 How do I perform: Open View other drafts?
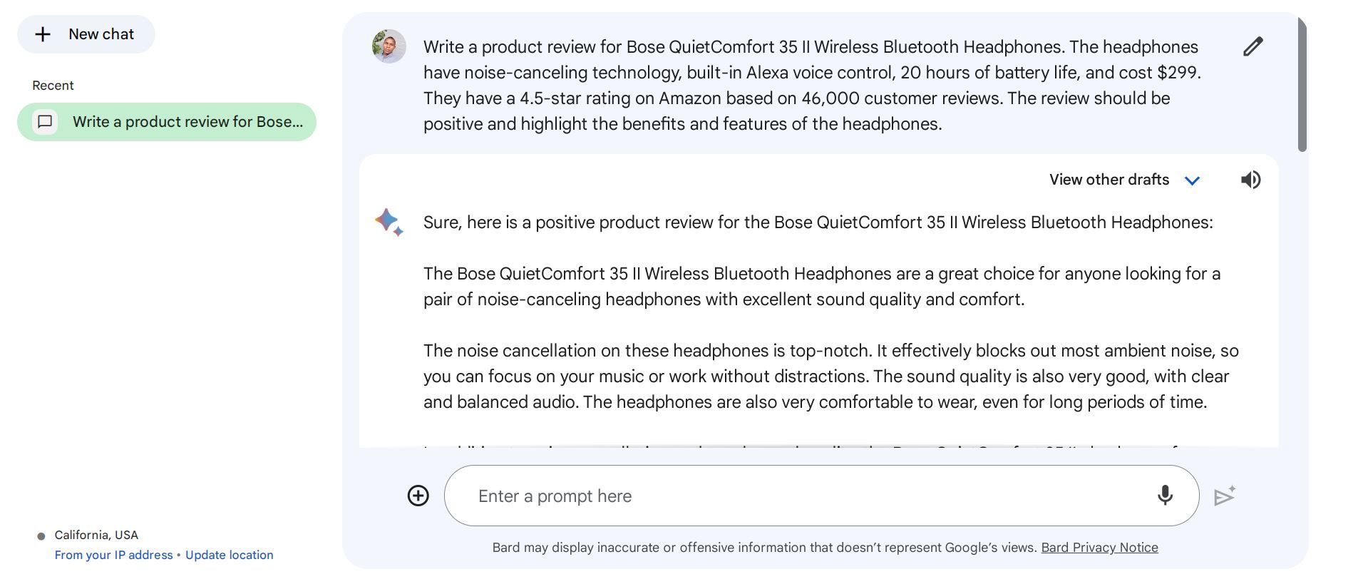tap(1108, 180)
